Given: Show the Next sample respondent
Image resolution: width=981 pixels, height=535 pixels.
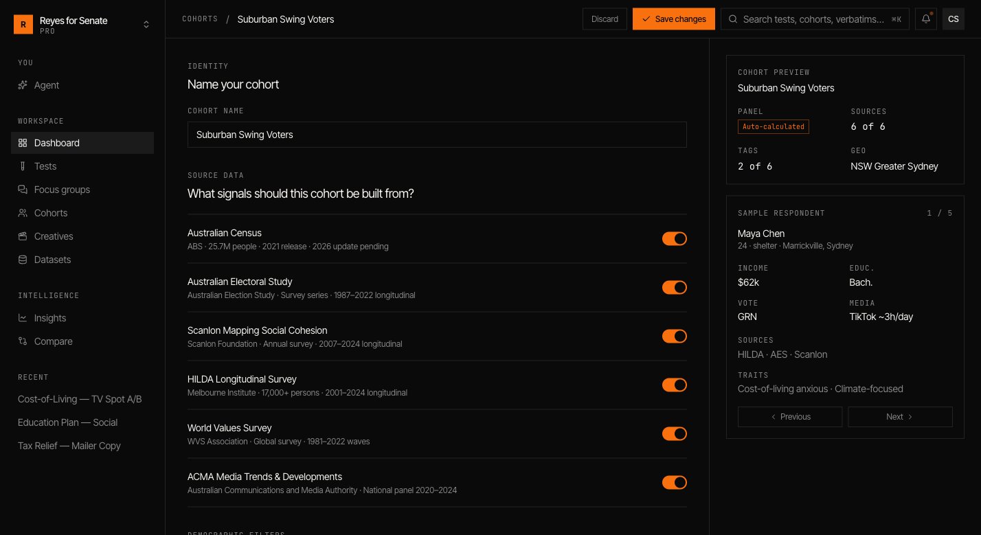Looking at the screenshot, I should coord(900,417).
